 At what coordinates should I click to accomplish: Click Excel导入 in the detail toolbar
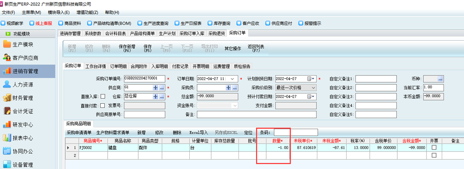(199, 133)
